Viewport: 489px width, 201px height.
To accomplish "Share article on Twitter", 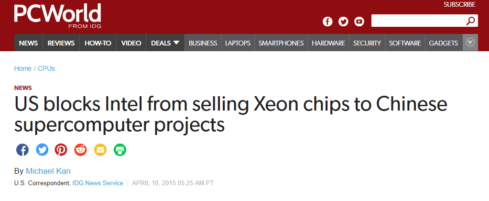I will 42,150.
